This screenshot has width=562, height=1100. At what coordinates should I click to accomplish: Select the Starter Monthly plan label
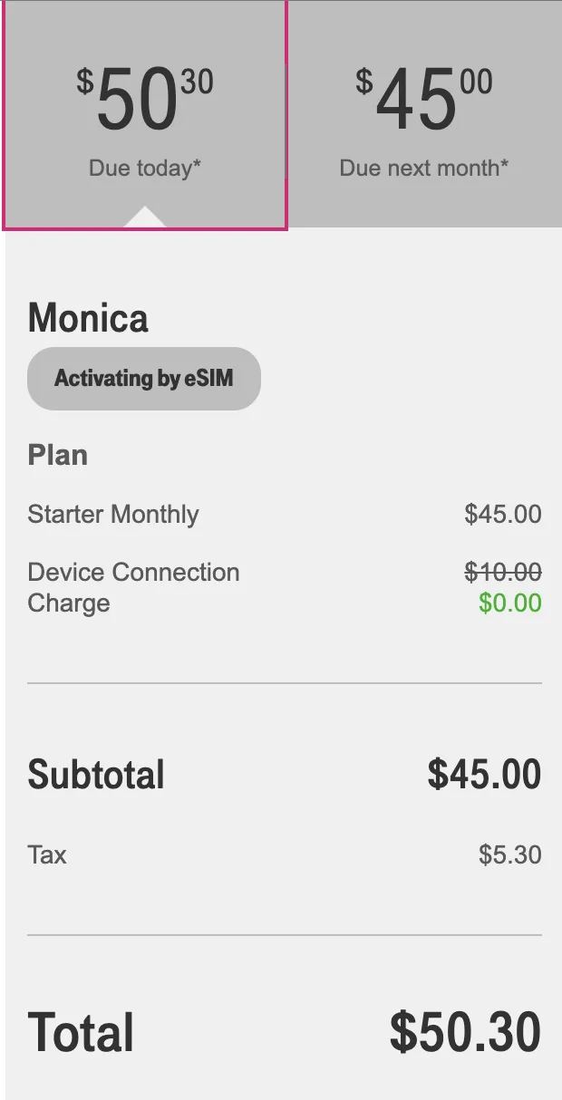tap(113, 515)
